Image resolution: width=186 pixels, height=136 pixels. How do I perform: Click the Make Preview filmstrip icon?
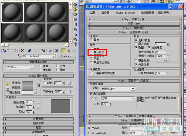click(x=75, y=29)
